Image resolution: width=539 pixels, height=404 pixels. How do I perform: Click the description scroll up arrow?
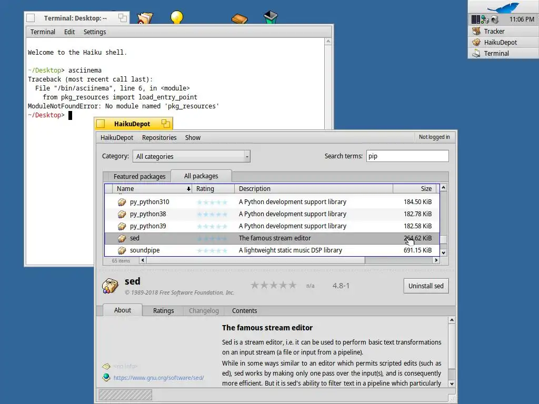tap(452, 320)
